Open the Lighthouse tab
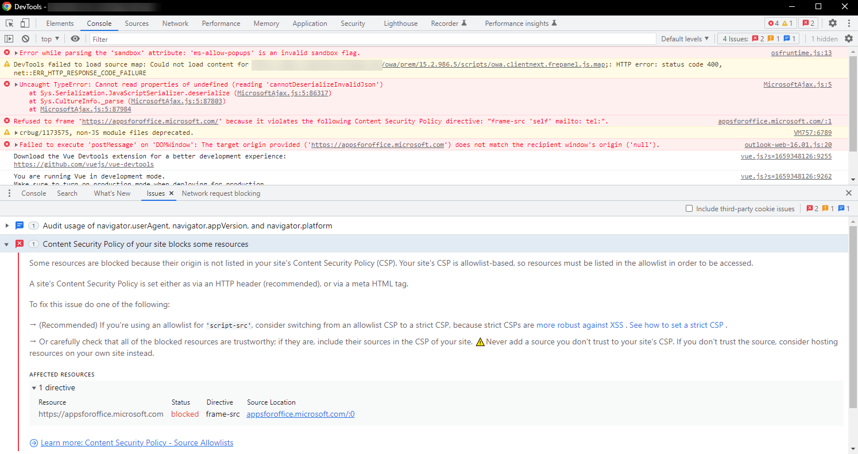 (x=401, y=24)
